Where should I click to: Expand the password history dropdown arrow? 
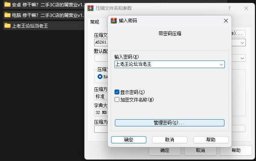(x=221, y=64)
